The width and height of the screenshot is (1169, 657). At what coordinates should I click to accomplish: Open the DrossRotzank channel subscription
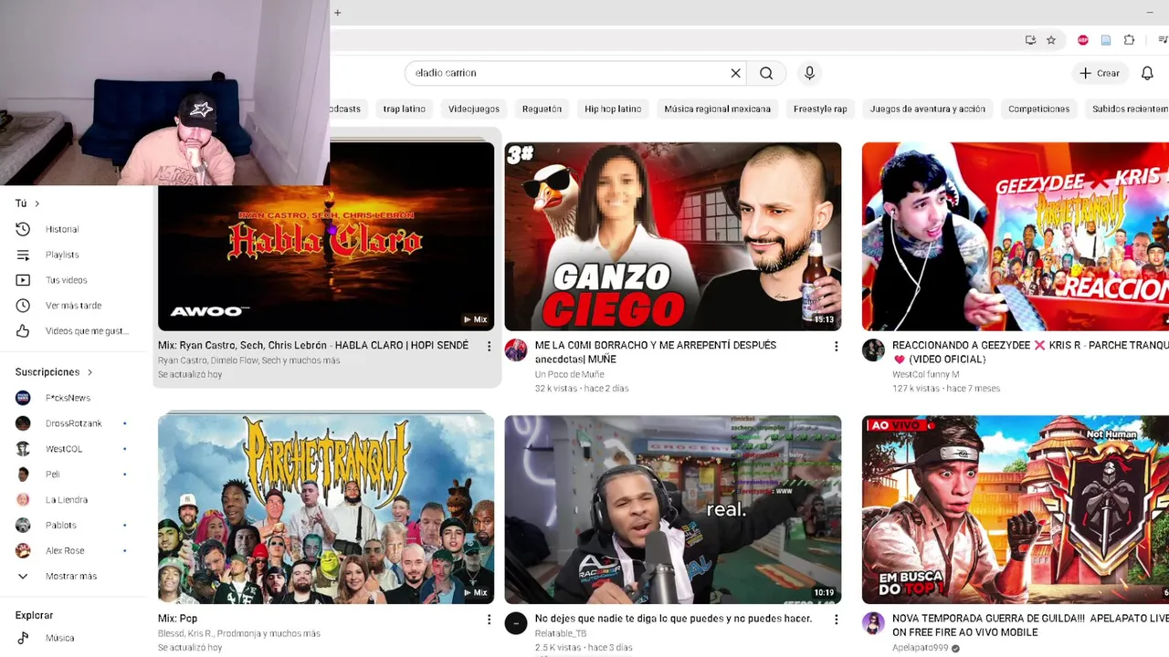[x=73, y=423]
